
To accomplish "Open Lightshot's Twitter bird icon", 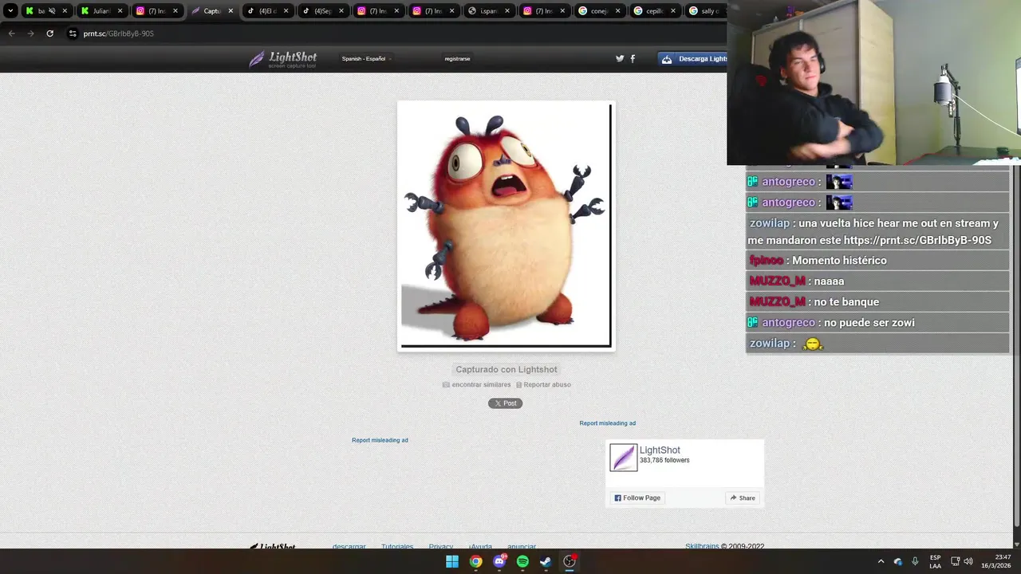I will [x=620, y=59].
